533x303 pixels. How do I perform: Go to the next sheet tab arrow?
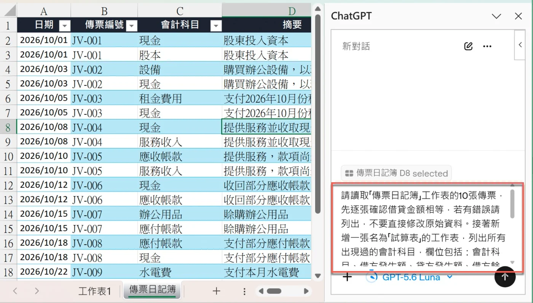tap(37, 291)
